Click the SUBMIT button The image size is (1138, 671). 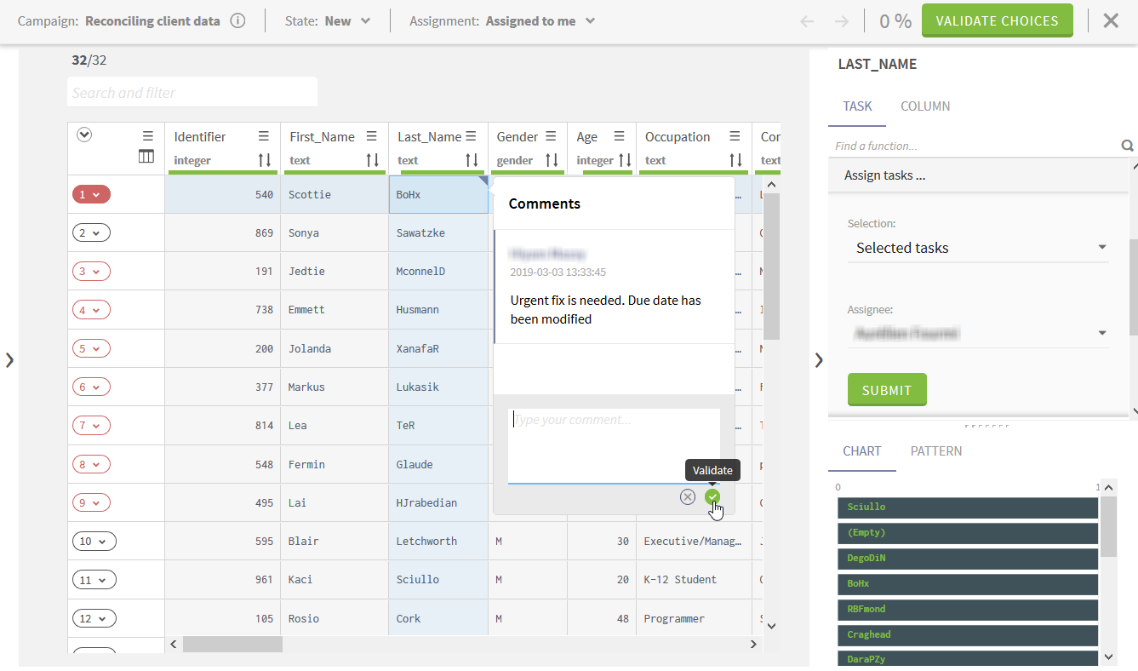pos(887,390)
